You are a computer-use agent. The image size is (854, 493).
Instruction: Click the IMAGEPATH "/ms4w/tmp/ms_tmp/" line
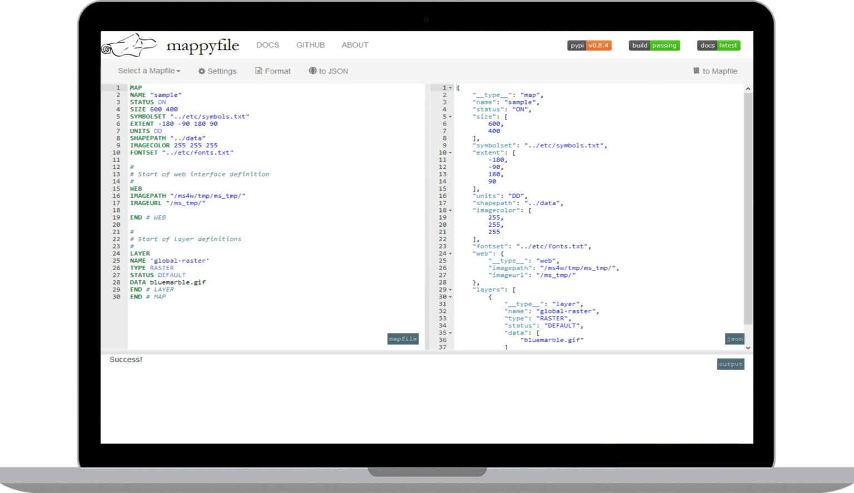pyautogui.click(x=188, y=196)
